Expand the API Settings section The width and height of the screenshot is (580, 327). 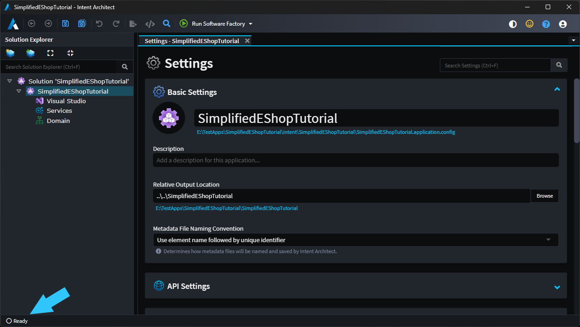point(557,288)
